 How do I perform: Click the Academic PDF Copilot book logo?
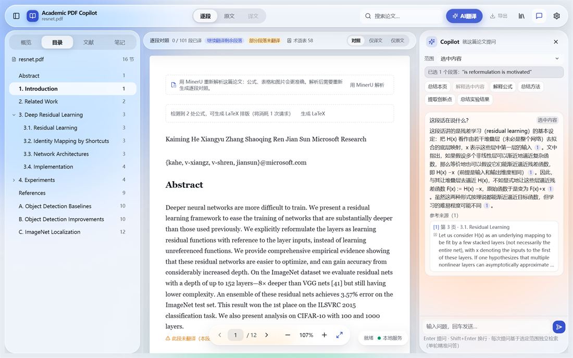click(32, 16)
